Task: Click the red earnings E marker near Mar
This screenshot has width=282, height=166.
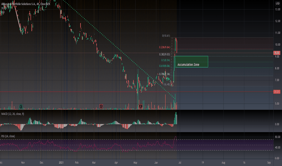Action: click(x=101, y=107)
